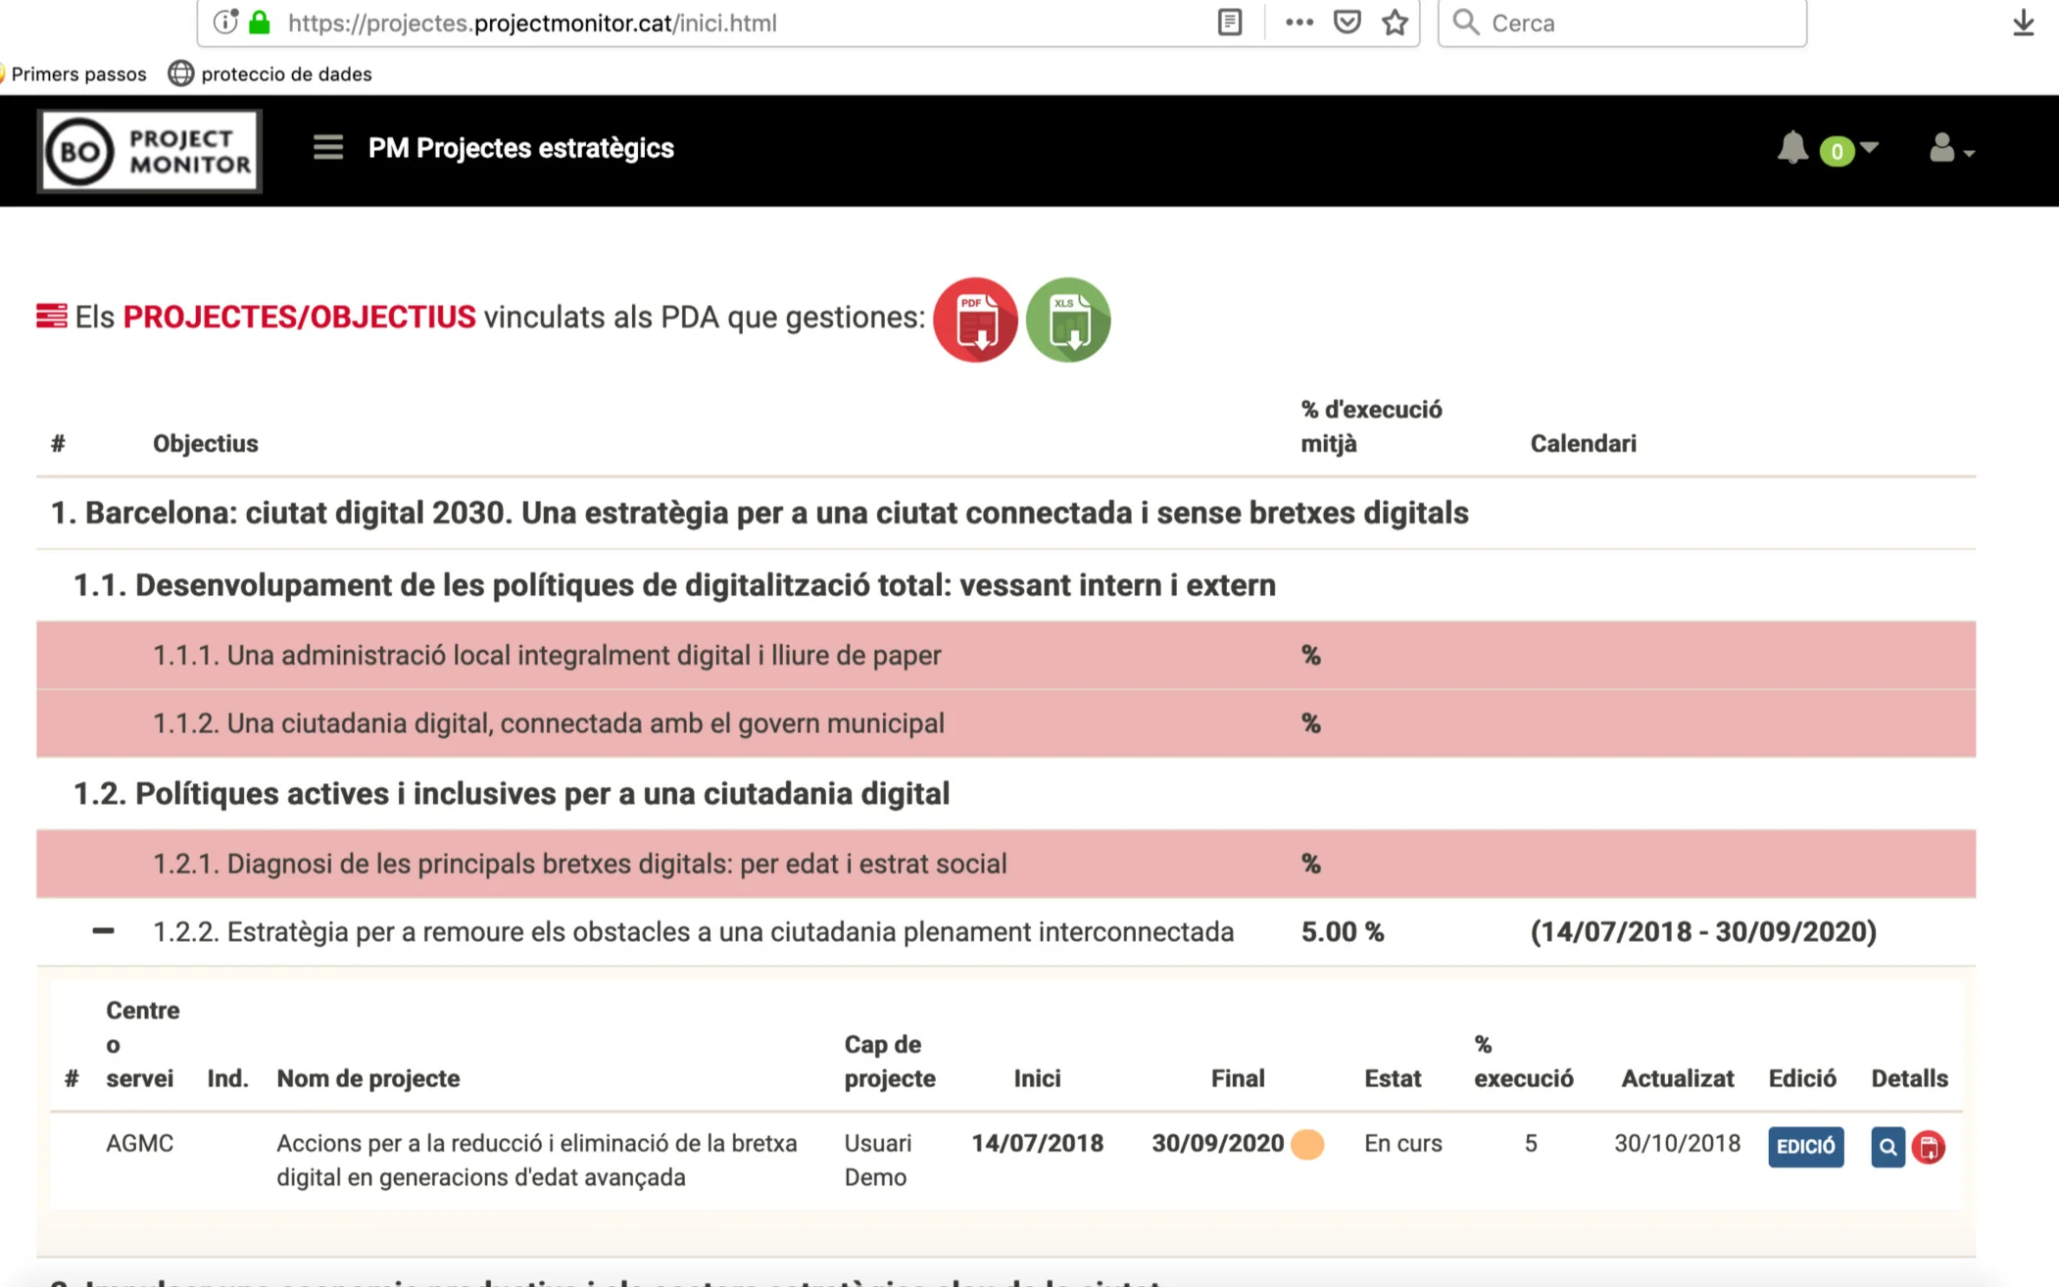The height and width of the screenshot is (1287, 2059).
Task: Save page to Pocket
Action: tap(1348, 23)
